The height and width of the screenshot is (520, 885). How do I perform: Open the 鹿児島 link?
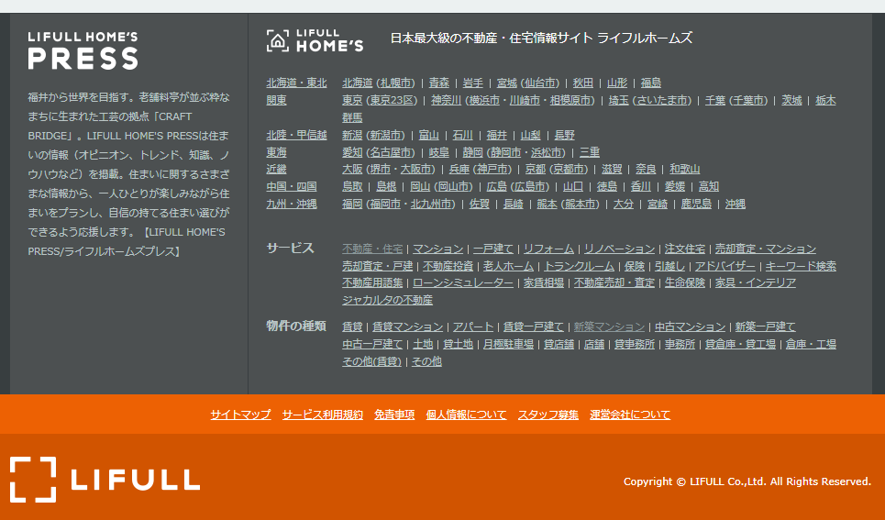pyautogui.click(x=696, y=204)
